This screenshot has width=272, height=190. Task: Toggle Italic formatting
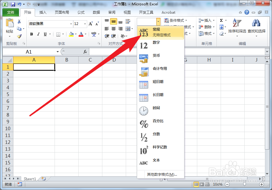click(38, 34)
